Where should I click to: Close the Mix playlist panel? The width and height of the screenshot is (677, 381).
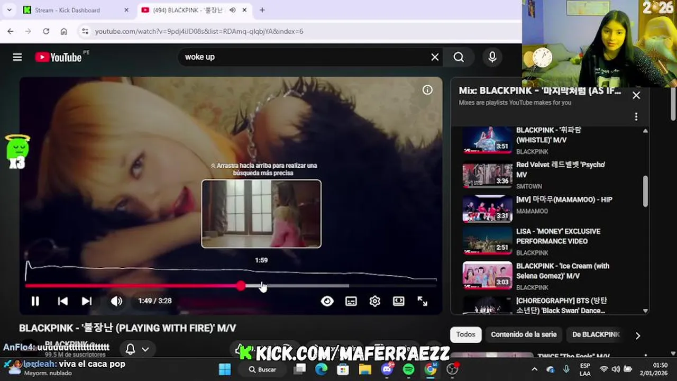click(636, 95)
